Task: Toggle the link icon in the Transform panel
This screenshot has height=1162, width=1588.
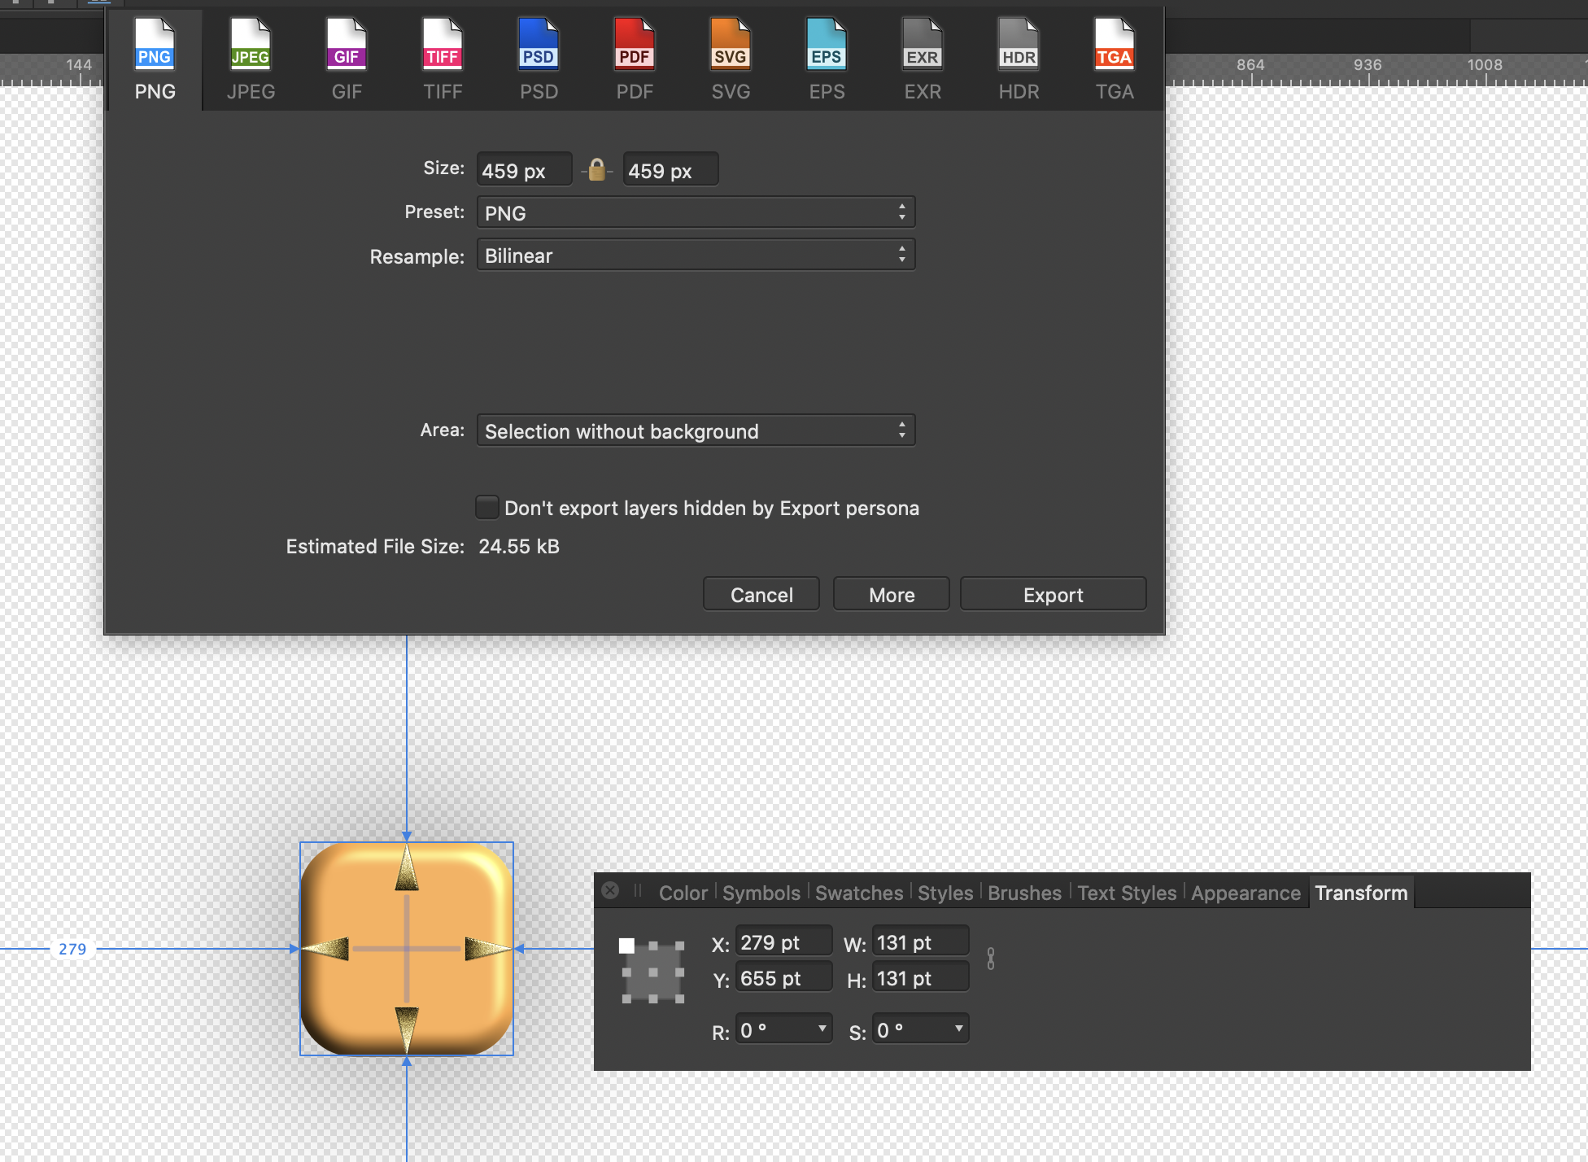Action: point(991,959)
